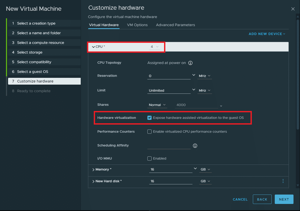Click the Memory size input field
The width and height of the screenshot is (300, 211).
[x=171, y=169]
